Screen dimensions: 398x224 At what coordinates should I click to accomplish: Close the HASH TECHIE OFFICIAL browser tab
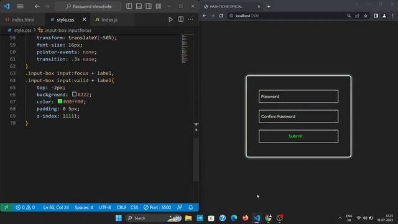[259, 7]
